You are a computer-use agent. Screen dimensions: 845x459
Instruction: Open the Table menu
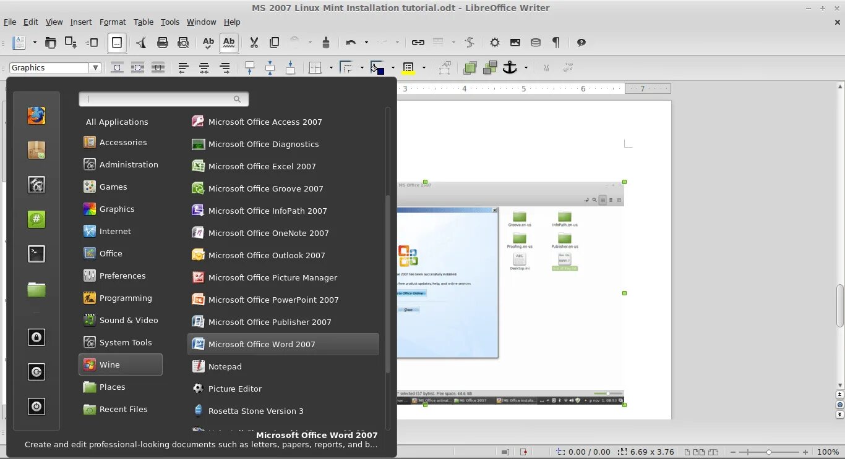click(x=144, y=22)
